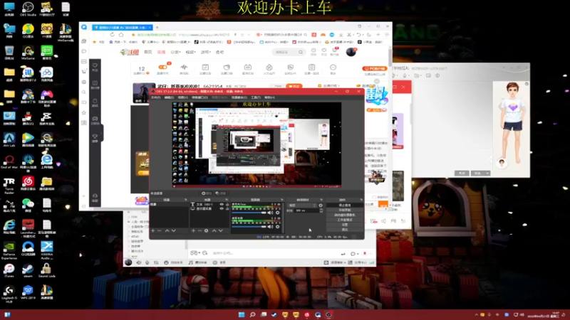Adjust first mixer channel volume slider
The image size is (570, 320).
point(249,213)
